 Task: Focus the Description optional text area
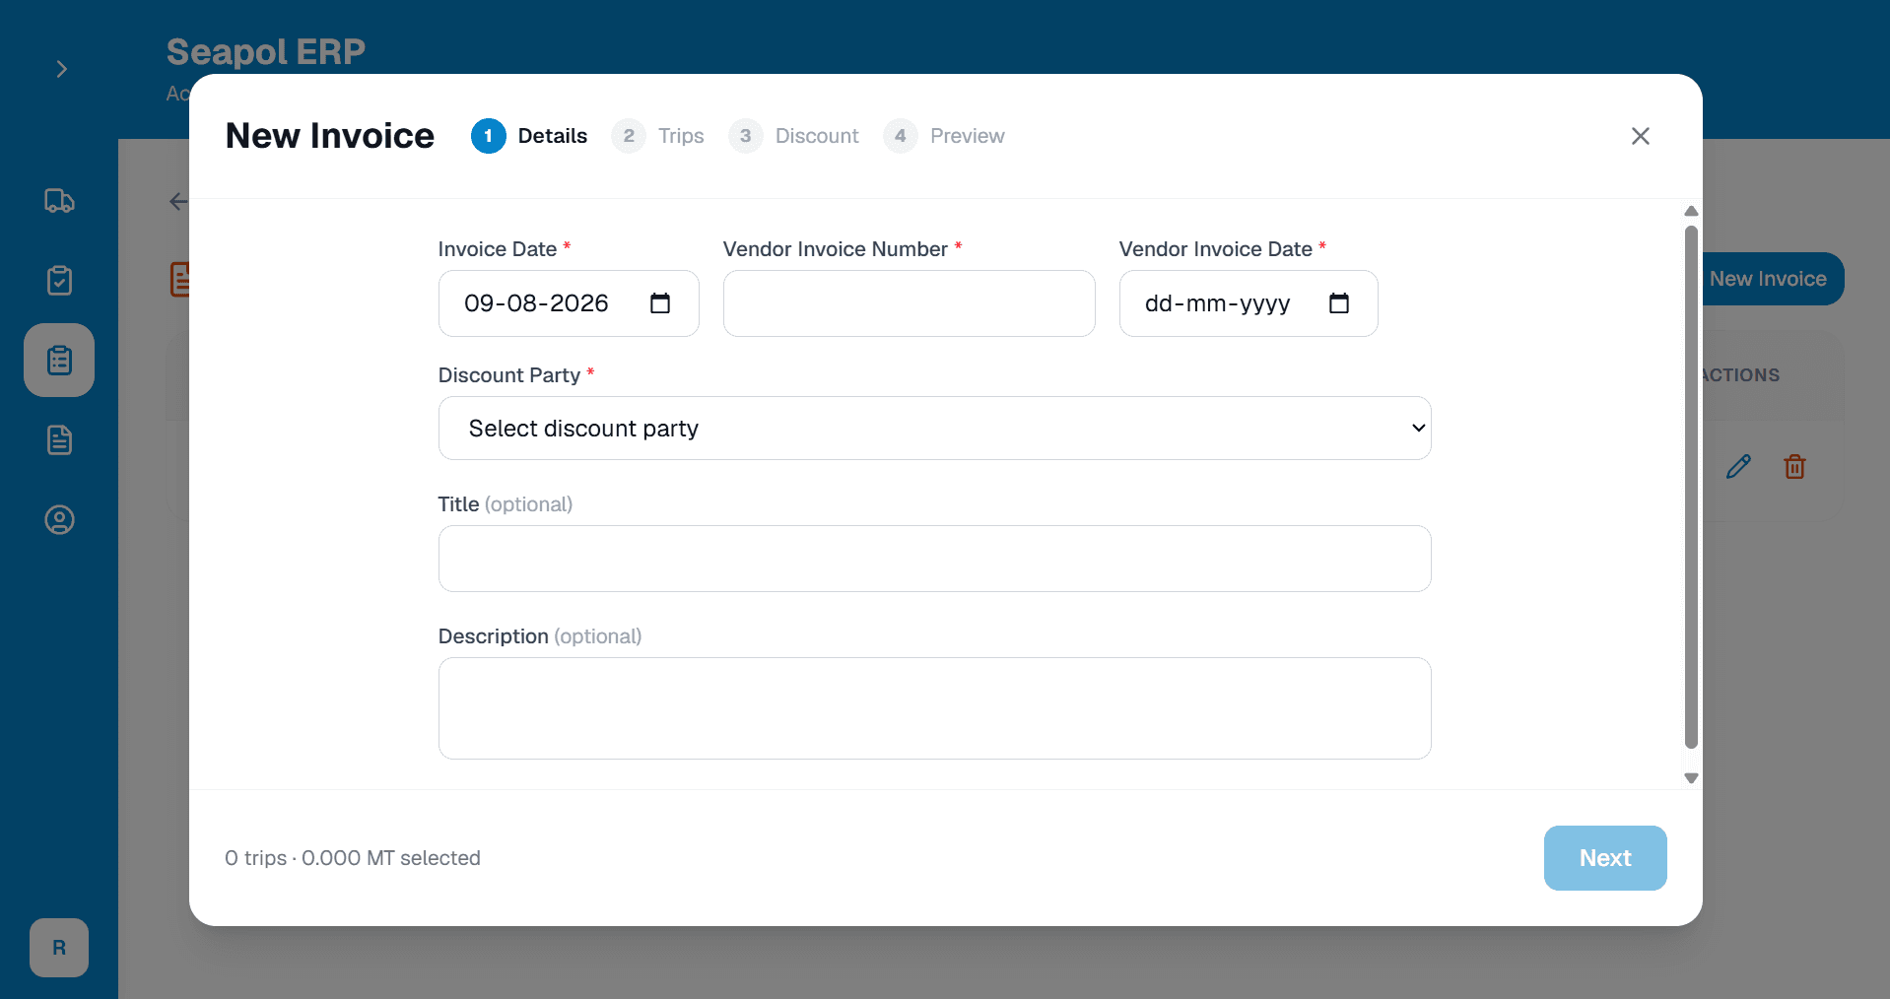[x=934, y=708]
